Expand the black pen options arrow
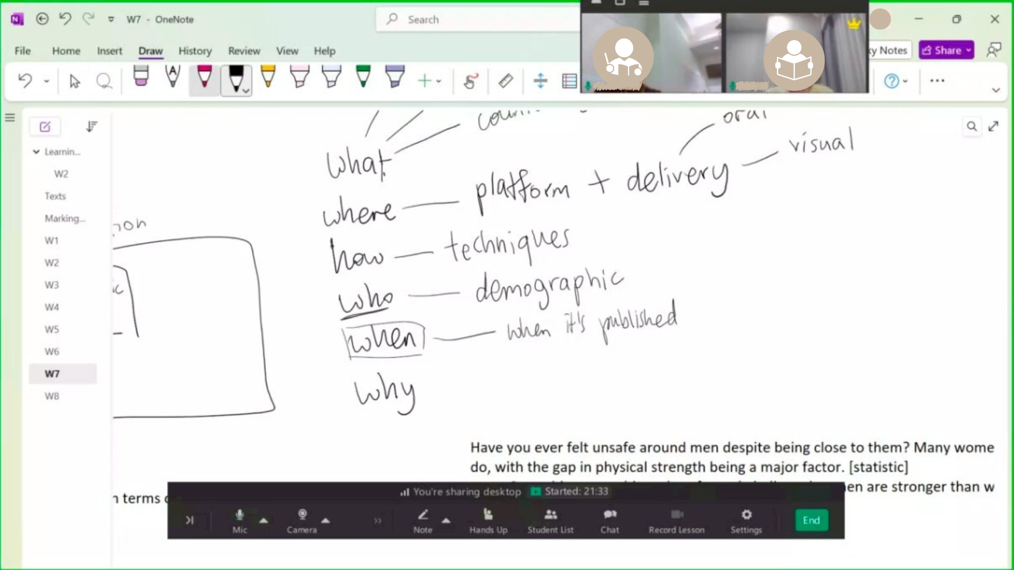The image size is (1014, 570). pos(246,91)
